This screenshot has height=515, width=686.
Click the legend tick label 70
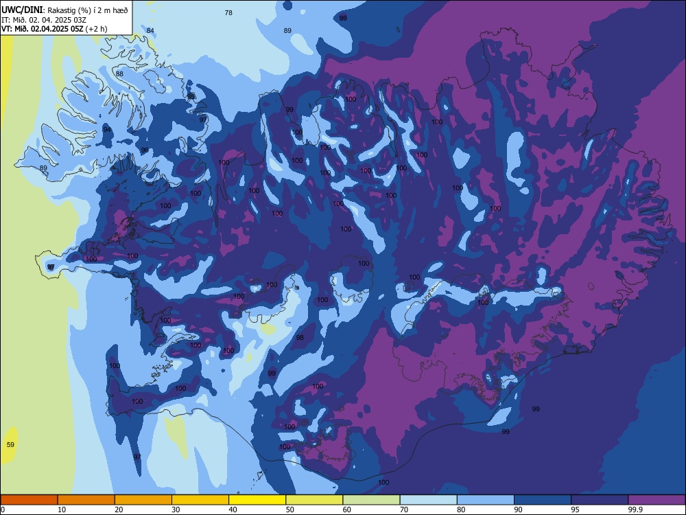pos(404,510)
